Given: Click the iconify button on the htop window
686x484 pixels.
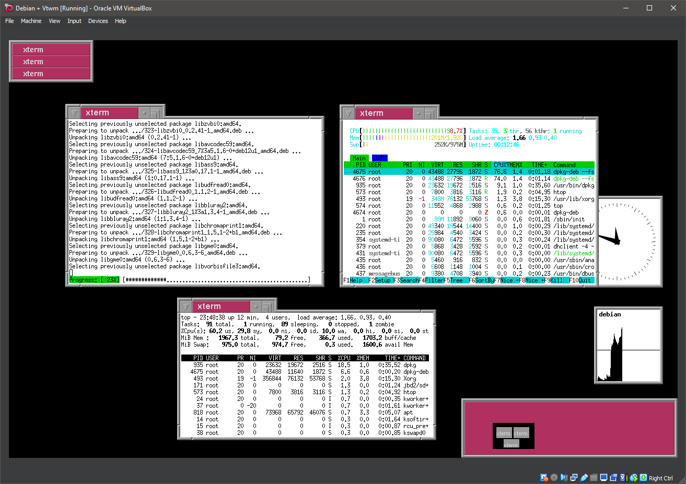Looking at the screenshot, I should pyautogui.click(x=418, y=112).
